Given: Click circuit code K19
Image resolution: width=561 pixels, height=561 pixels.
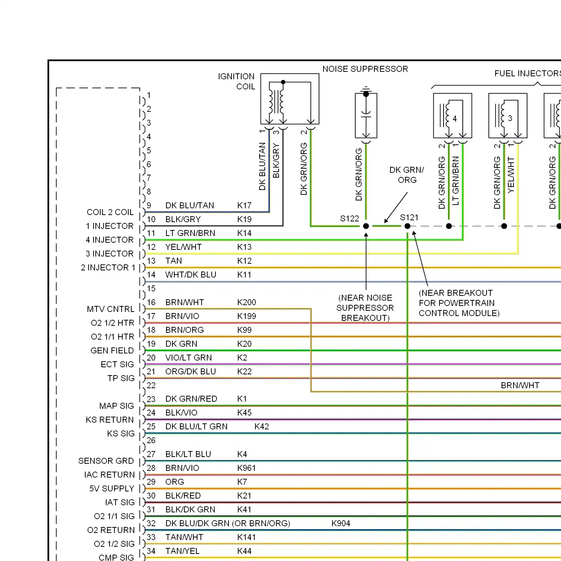Looking at the screenshot, I should click(244, 219).
